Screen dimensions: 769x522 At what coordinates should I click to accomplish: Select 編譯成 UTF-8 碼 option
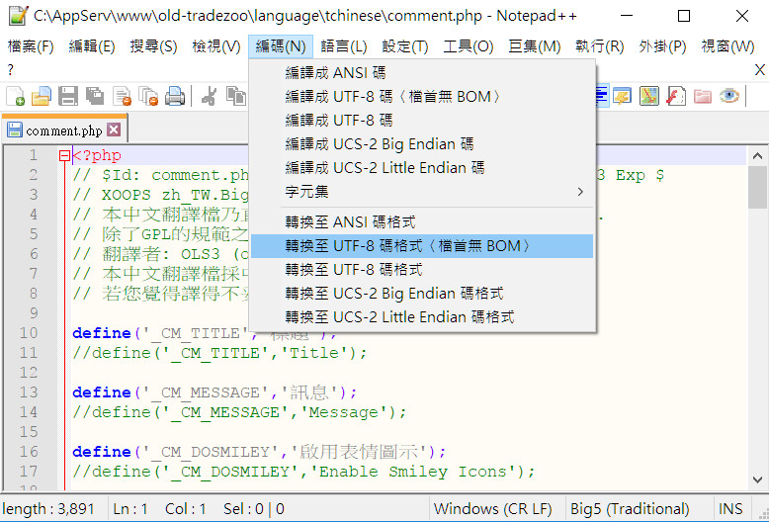pyautogui.click(x=422, y=121)
